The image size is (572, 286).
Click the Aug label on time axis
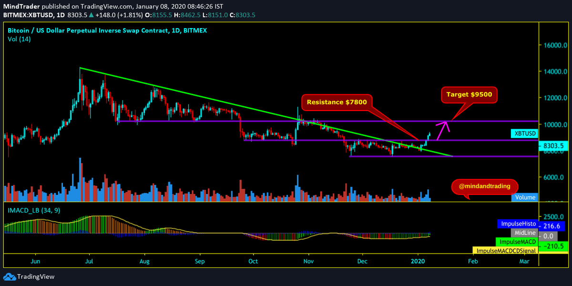click(x=145, y=262)
